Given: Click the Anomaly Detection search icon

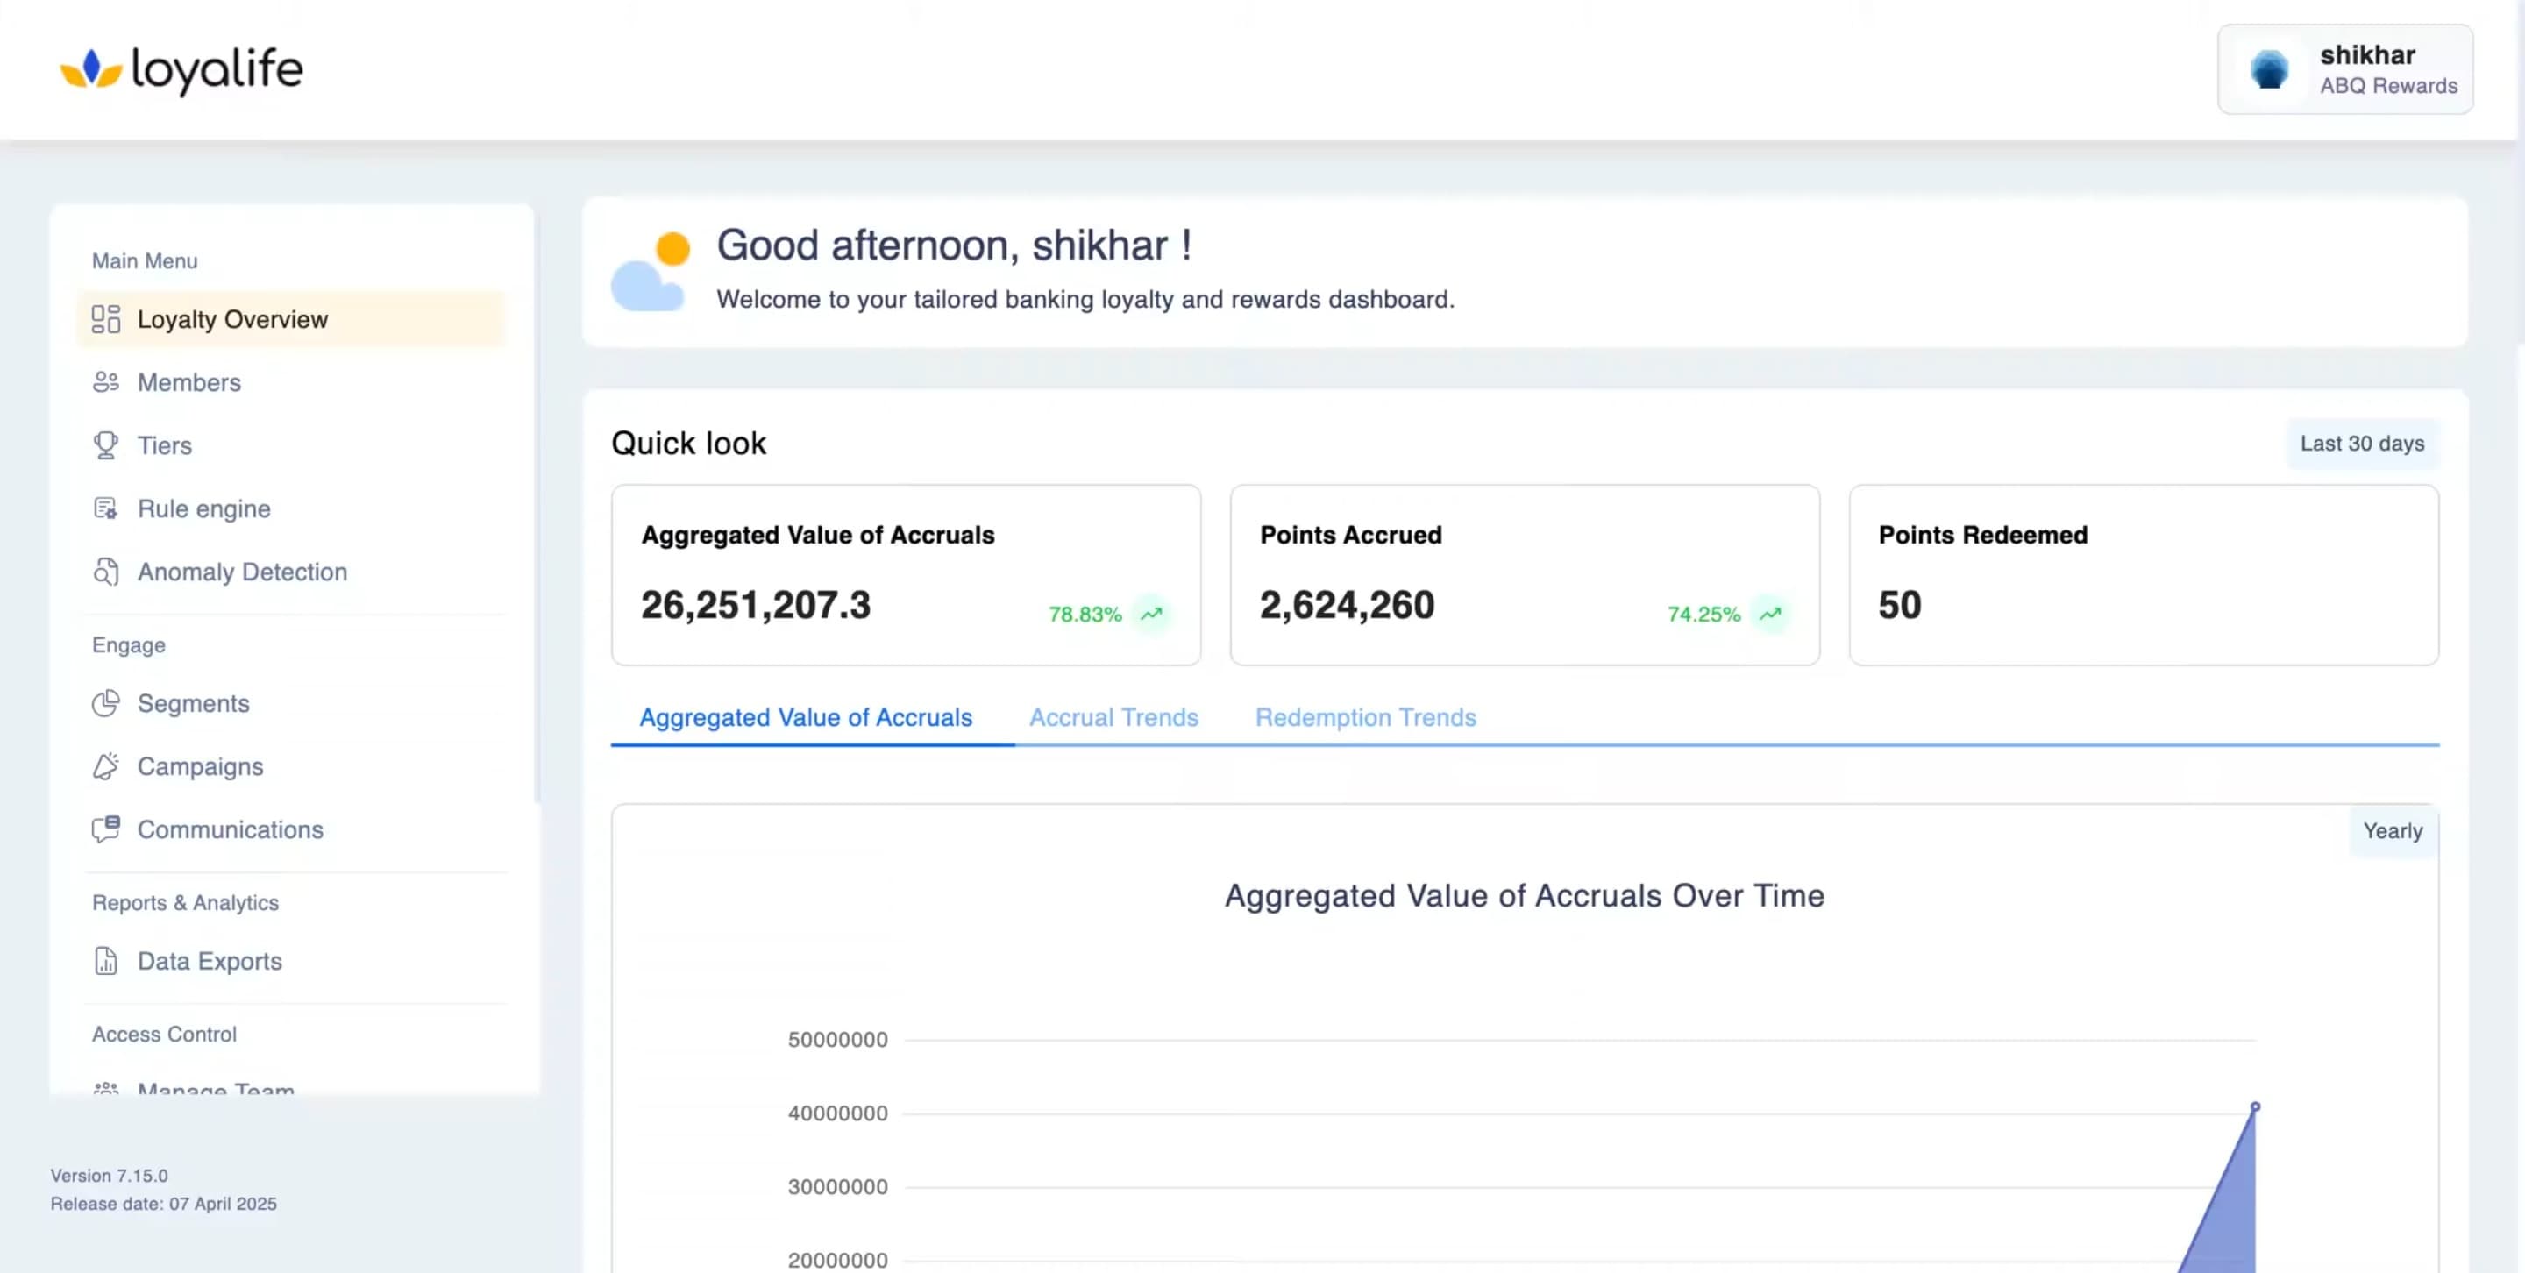Looking at the screenshot, I should click(106, 572).
